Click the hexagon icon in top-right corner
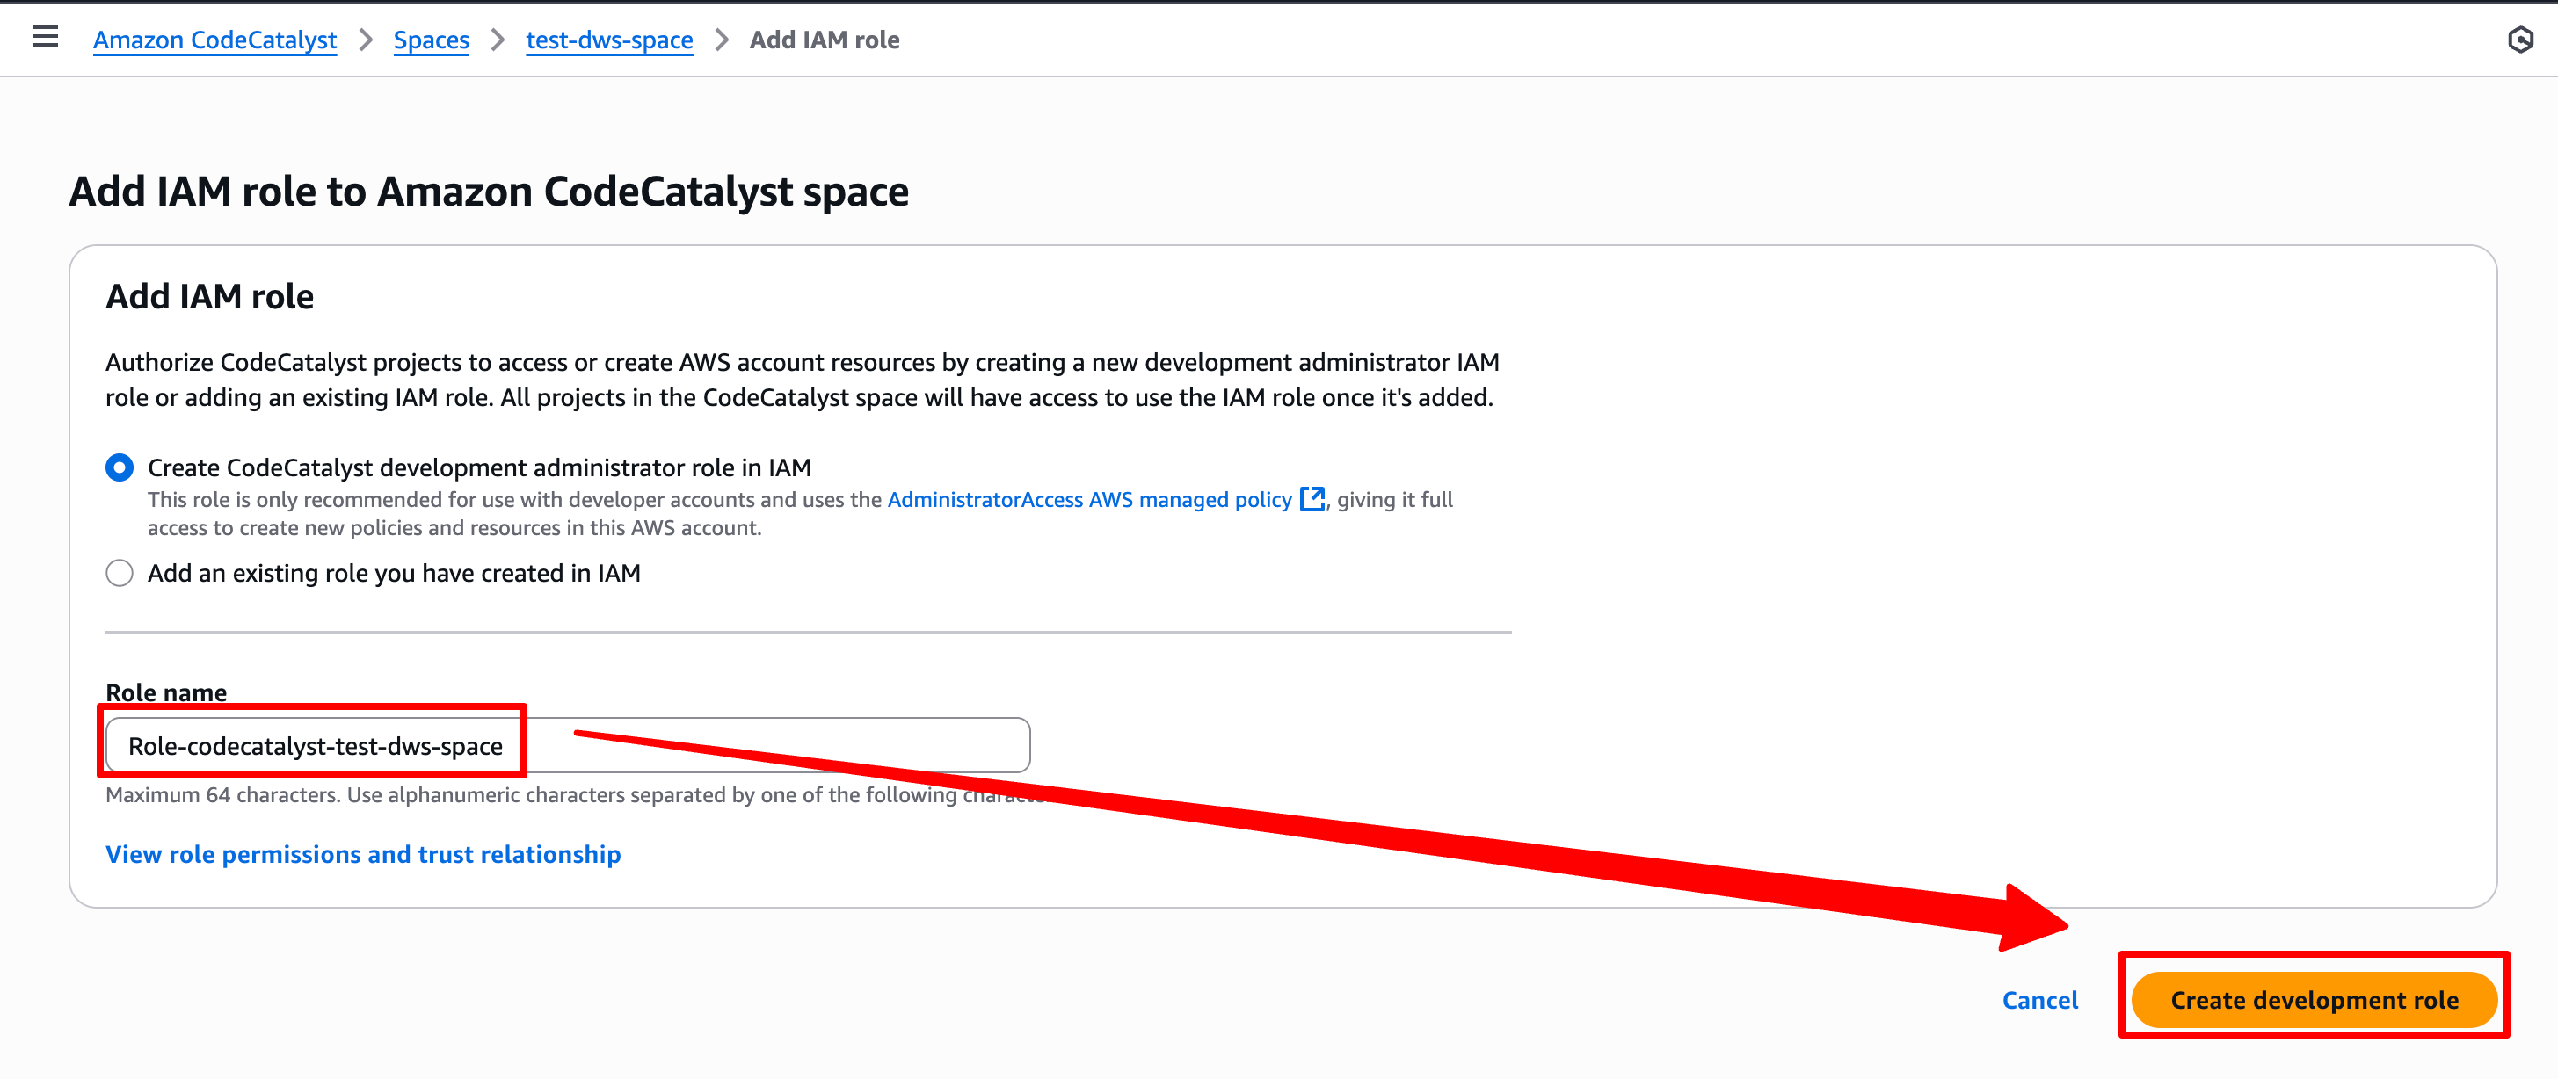 pos(2519,40)
